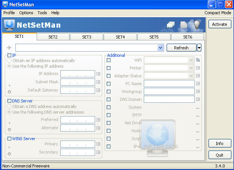The height and width of the screenshot is (170, 234).
Task: Expand the Printer dropdown
Action: [x=191, y=68]
